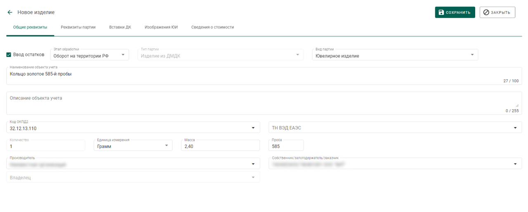The image size is (528, 212).
Task: Click the Сохранить save button
Action: point(455,12)
